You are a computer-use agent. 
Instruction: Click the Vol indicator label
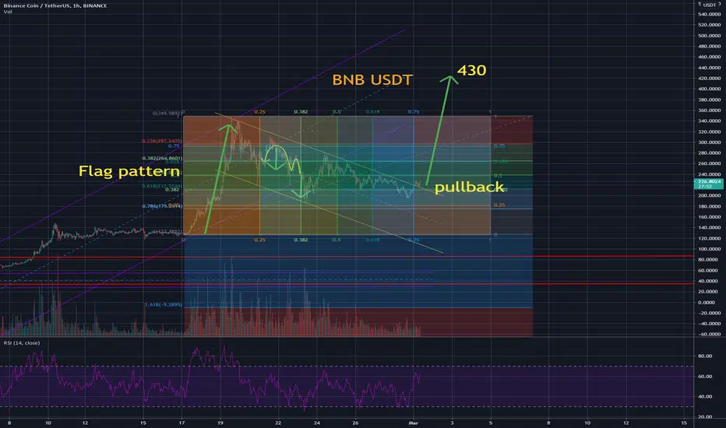(8, 12)
